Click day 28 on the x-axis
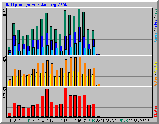This screenshot has height=124, width=159. coord(135,121)
